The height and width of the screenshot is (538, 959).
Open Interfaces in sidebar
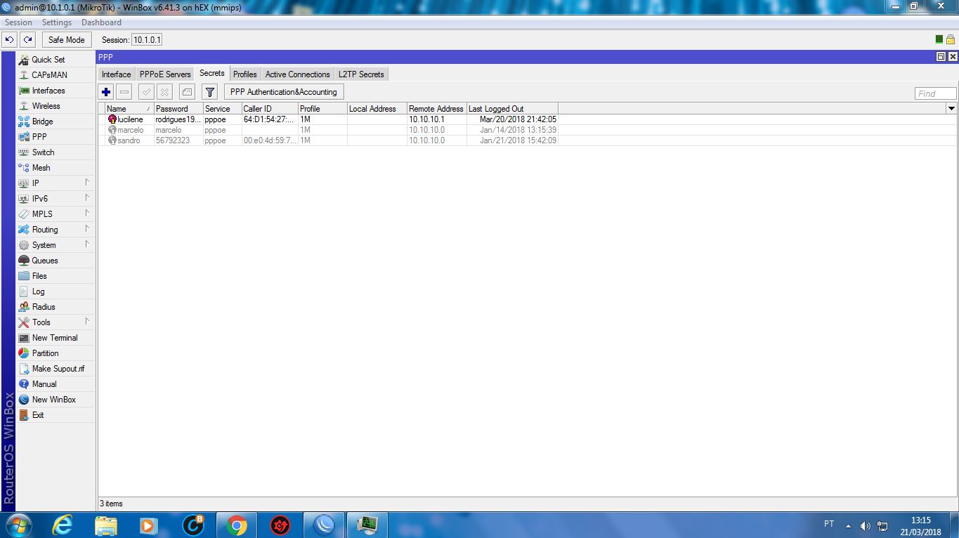56,91
